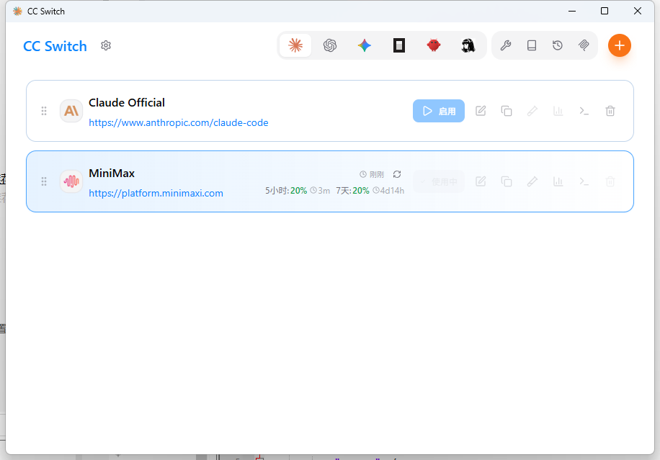The image size is (660, 460).
Task: Enable the Claude Official provider
Action: pos(439,111)
